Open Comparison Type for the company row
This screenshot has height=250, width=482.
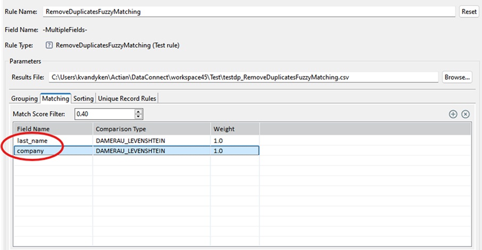151,151
